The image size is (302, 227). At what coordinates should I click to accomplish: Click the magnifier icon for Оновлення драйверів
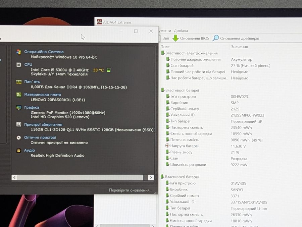pos(215,38)
